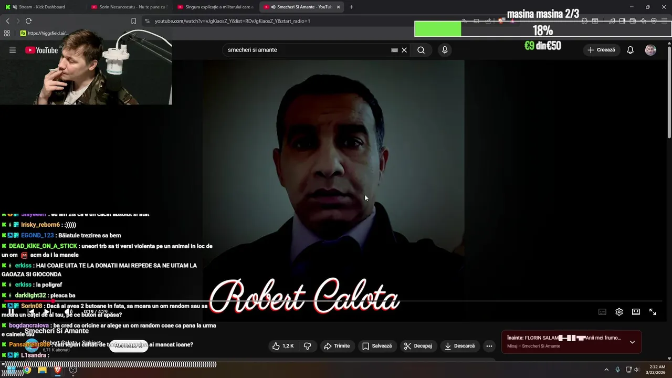
Task: Download the video with Descarcă
Action: click(x=459, y=346)
